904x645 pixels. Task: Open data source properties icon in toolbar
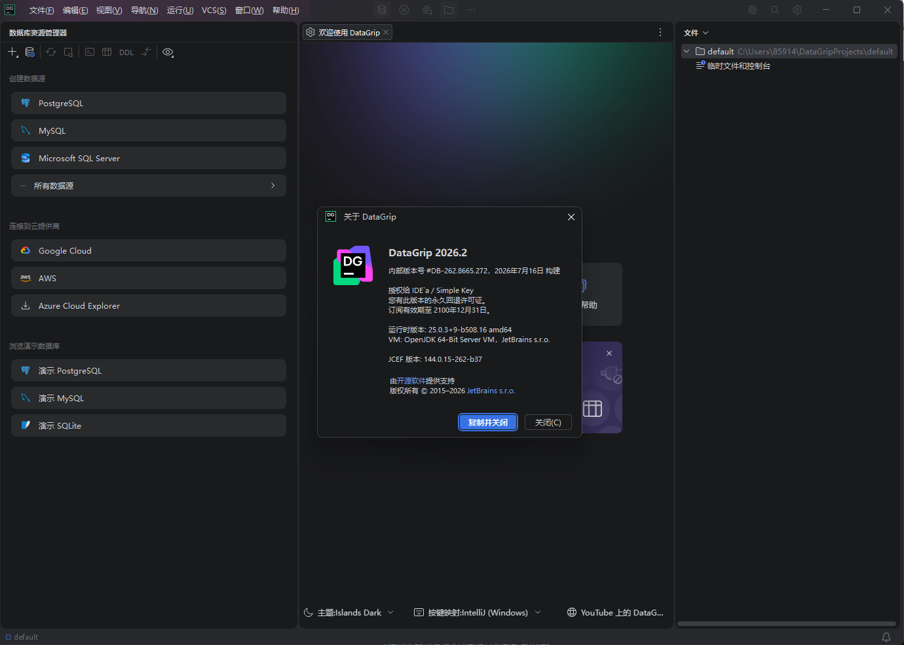tap(29, 52)
